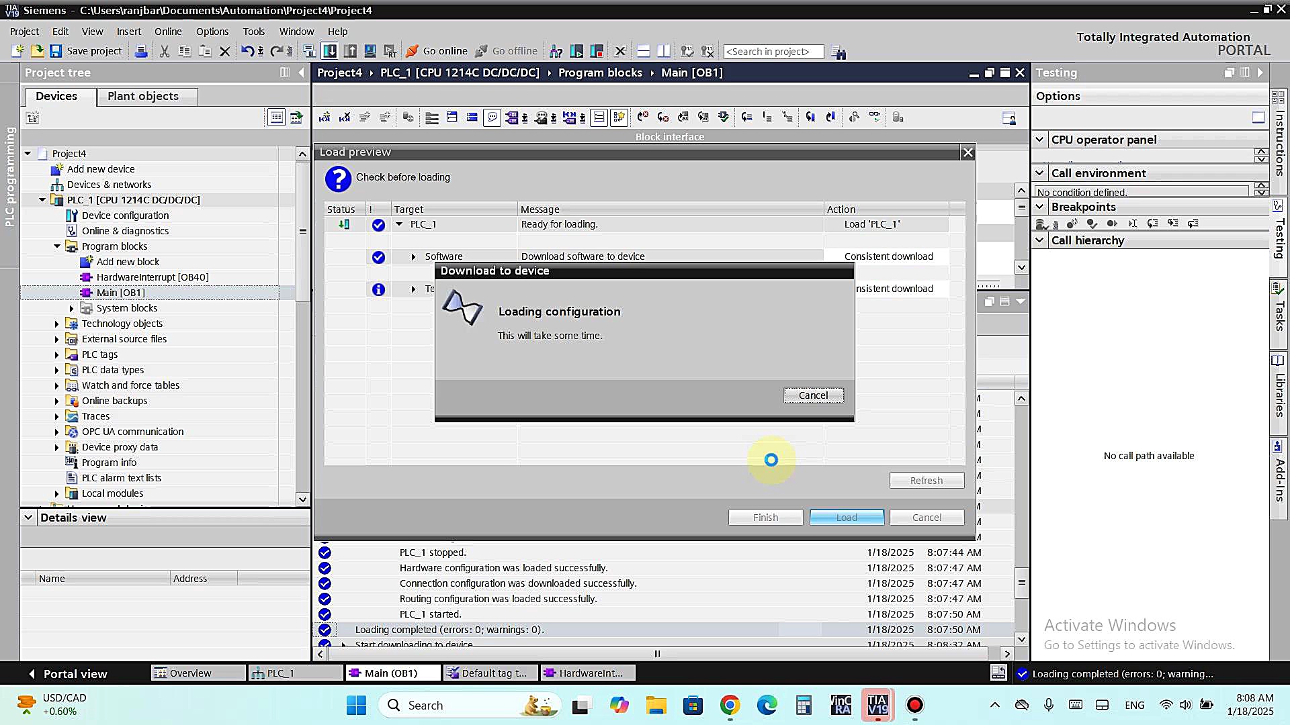The image size is (1290, 725).
Task: Click the Download to device icon
Action: [x=330, y=51]
